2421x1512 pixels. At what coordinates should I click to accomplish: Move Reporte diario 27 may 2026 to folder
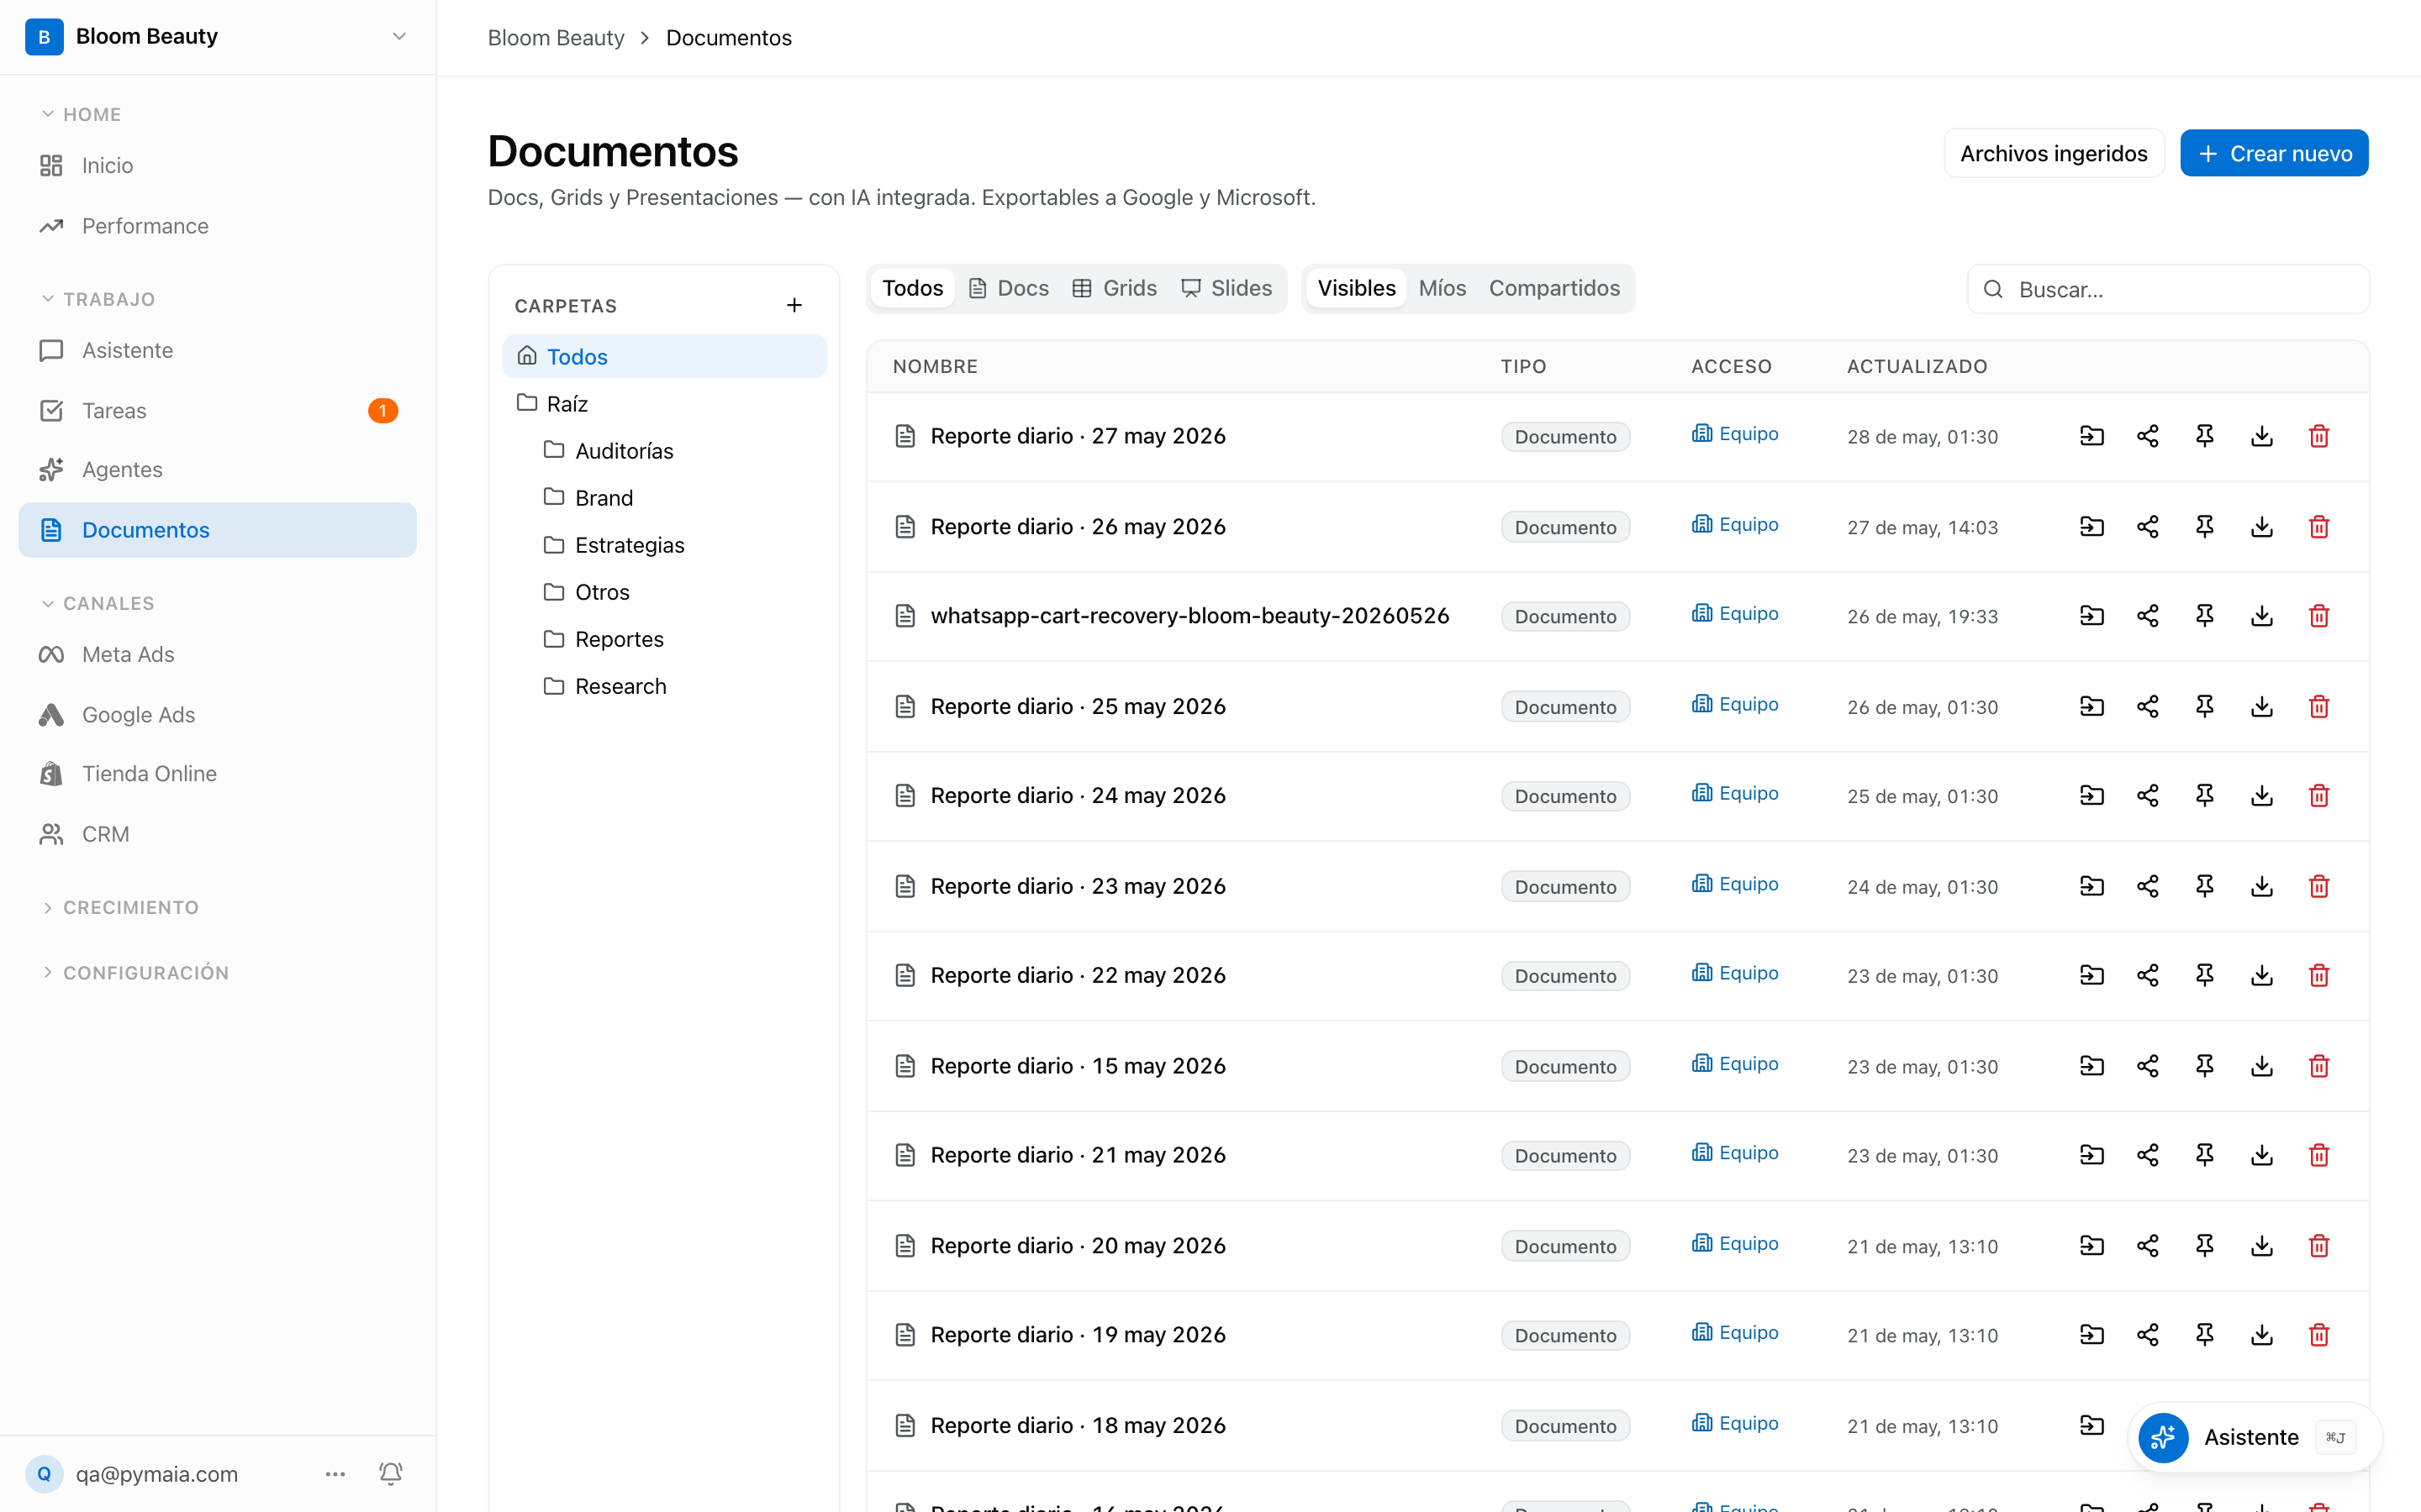pos(2091,436)
